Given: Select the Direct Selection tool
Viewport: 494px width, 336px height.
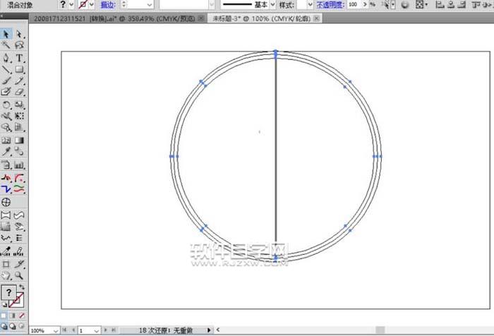Looking at the screenshot, I should pos(19,34).
